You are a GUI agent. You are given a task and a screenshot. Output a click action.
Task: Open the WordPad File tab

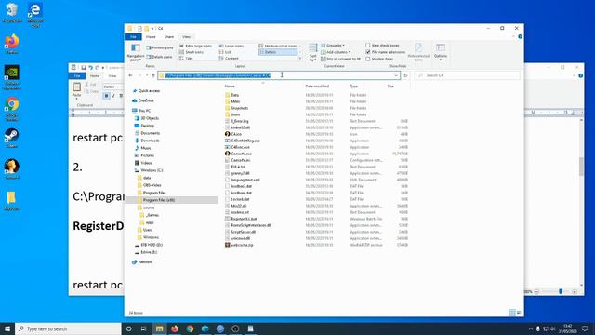[77, 76]
